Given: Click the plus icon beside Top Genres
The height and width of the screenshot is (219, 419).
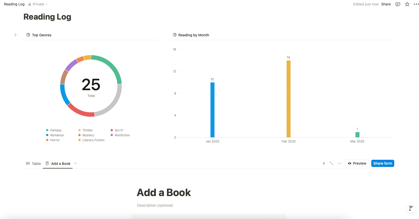Looking at the screenshot, I should point(15,35).
